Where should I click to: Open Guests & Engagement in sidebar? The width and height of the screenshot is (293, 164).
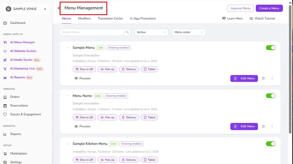coord(26,114)
